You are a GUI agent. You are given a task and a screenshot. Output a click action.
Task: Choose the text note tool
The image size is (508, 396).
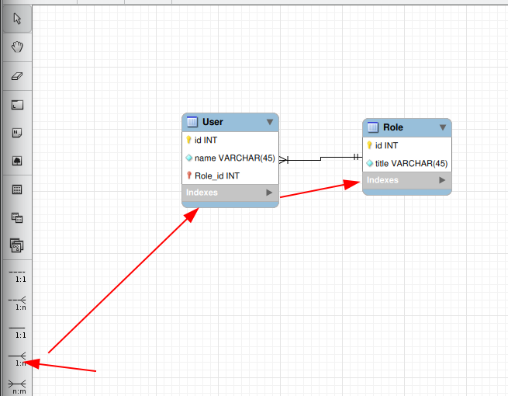17,133
